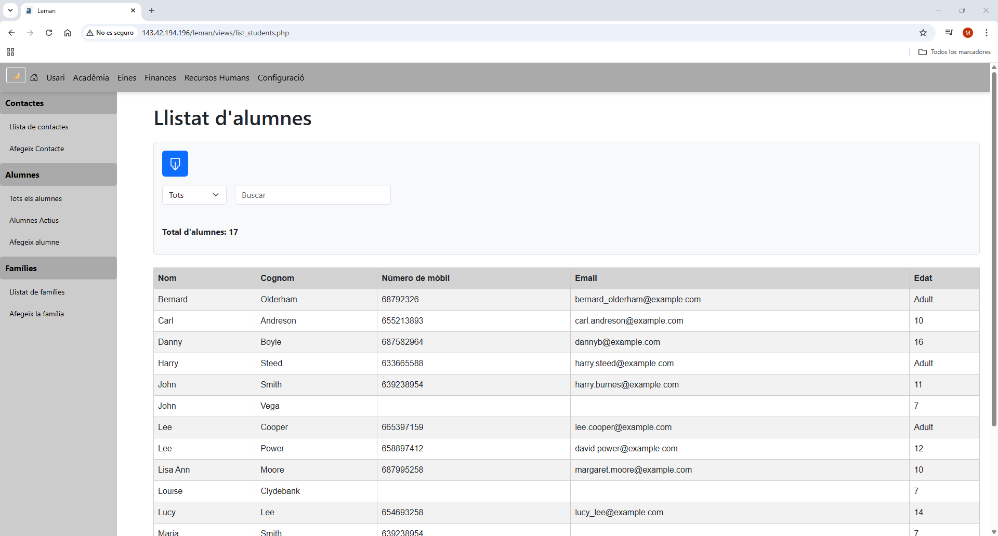This screenshot has width=998, height=536.
Task: Click the page vertical scrollbar
Action: [994, 249]
